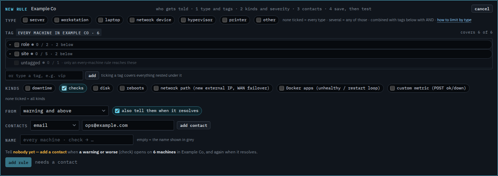Tick the server type checkbox
Viewport: 498px width, 176px height.
[25, 20]
